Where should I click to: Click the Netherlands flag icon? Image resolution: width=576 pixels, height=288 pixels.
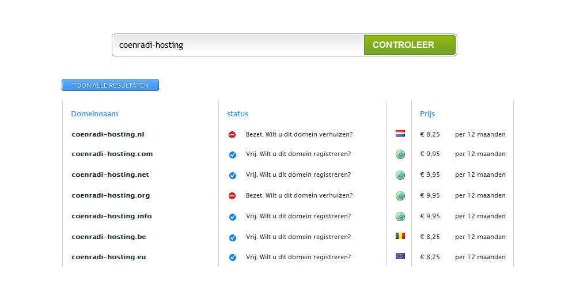pos(400,134)
